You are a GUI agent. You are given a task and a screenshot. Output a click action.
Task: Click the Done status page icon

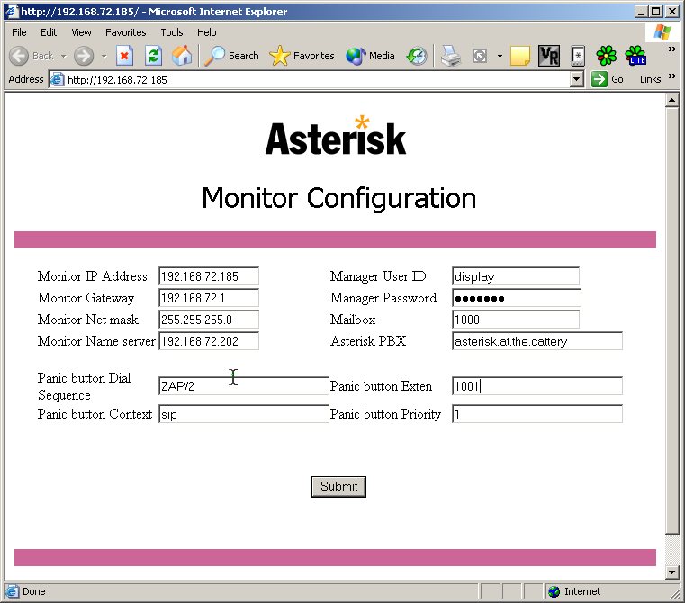click(12, 591)
